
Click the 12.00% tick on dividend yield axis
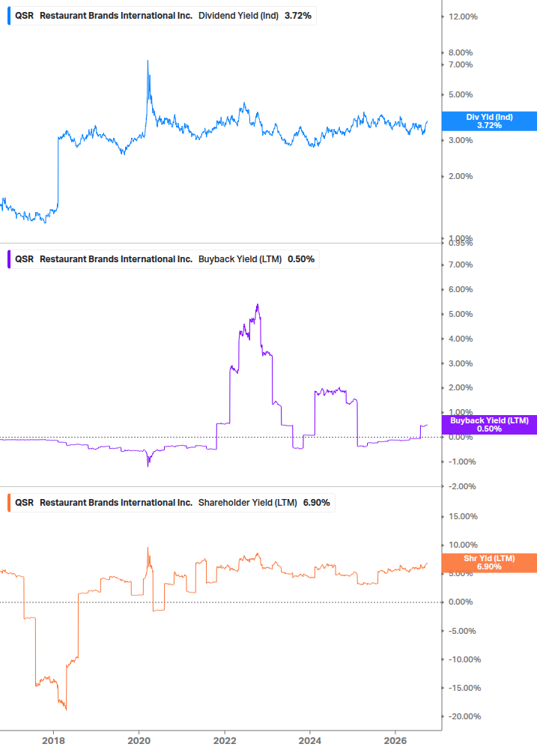(463, 16)
